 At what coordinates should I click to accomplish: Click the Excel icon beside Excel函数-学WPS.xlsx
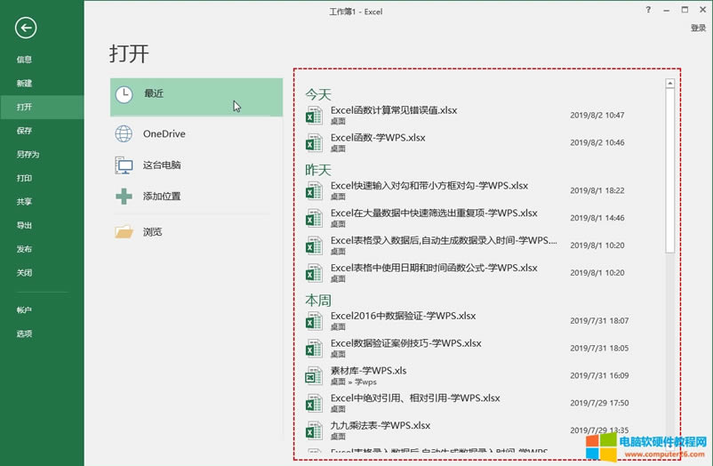(314, 142)
